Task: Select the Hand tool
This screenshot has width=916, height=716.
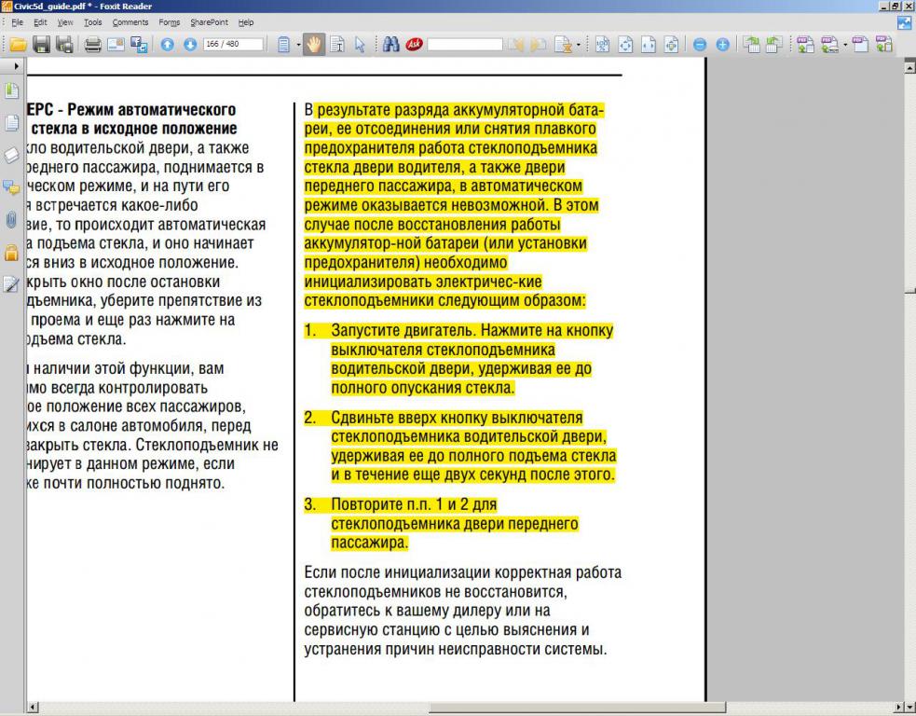Action: 313,44
